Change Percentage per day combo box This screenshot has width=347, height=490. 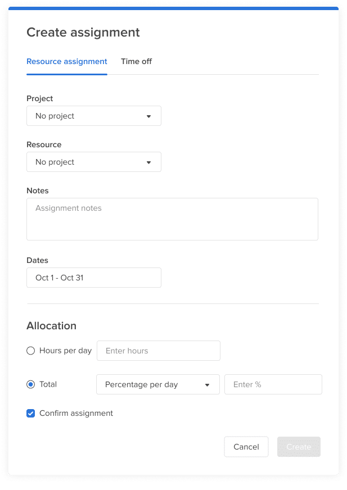[x=157, y=384]
